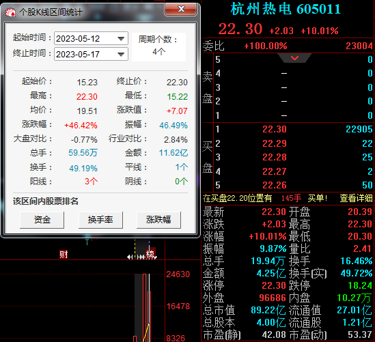Click the 财 marker on the chart

click(x=64, y=255)
